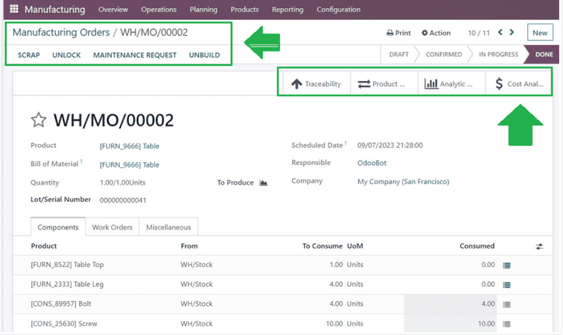Open the OdooBot responsible link

click(372, 163)
